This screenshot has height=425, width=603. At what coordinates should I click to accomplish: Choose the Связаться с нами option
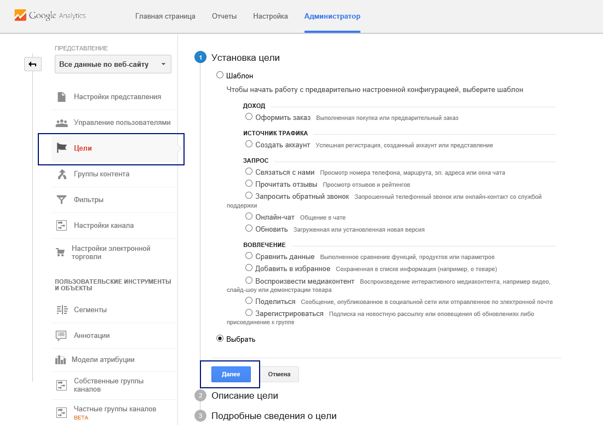pyautogui.click(x=249, y=171)
